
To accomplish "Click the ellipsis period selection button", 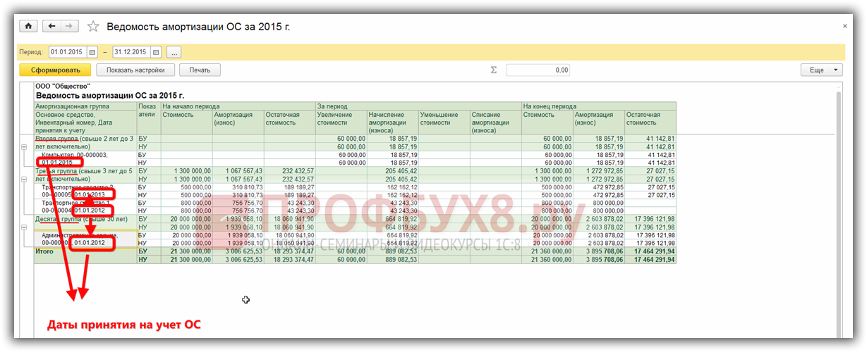I will [x=174, y=52].
